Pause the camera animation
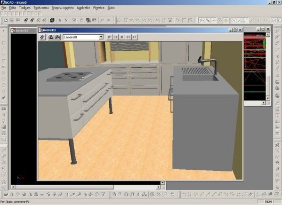The width and height of the screenshot is (282, 205). tap(116, 37)
